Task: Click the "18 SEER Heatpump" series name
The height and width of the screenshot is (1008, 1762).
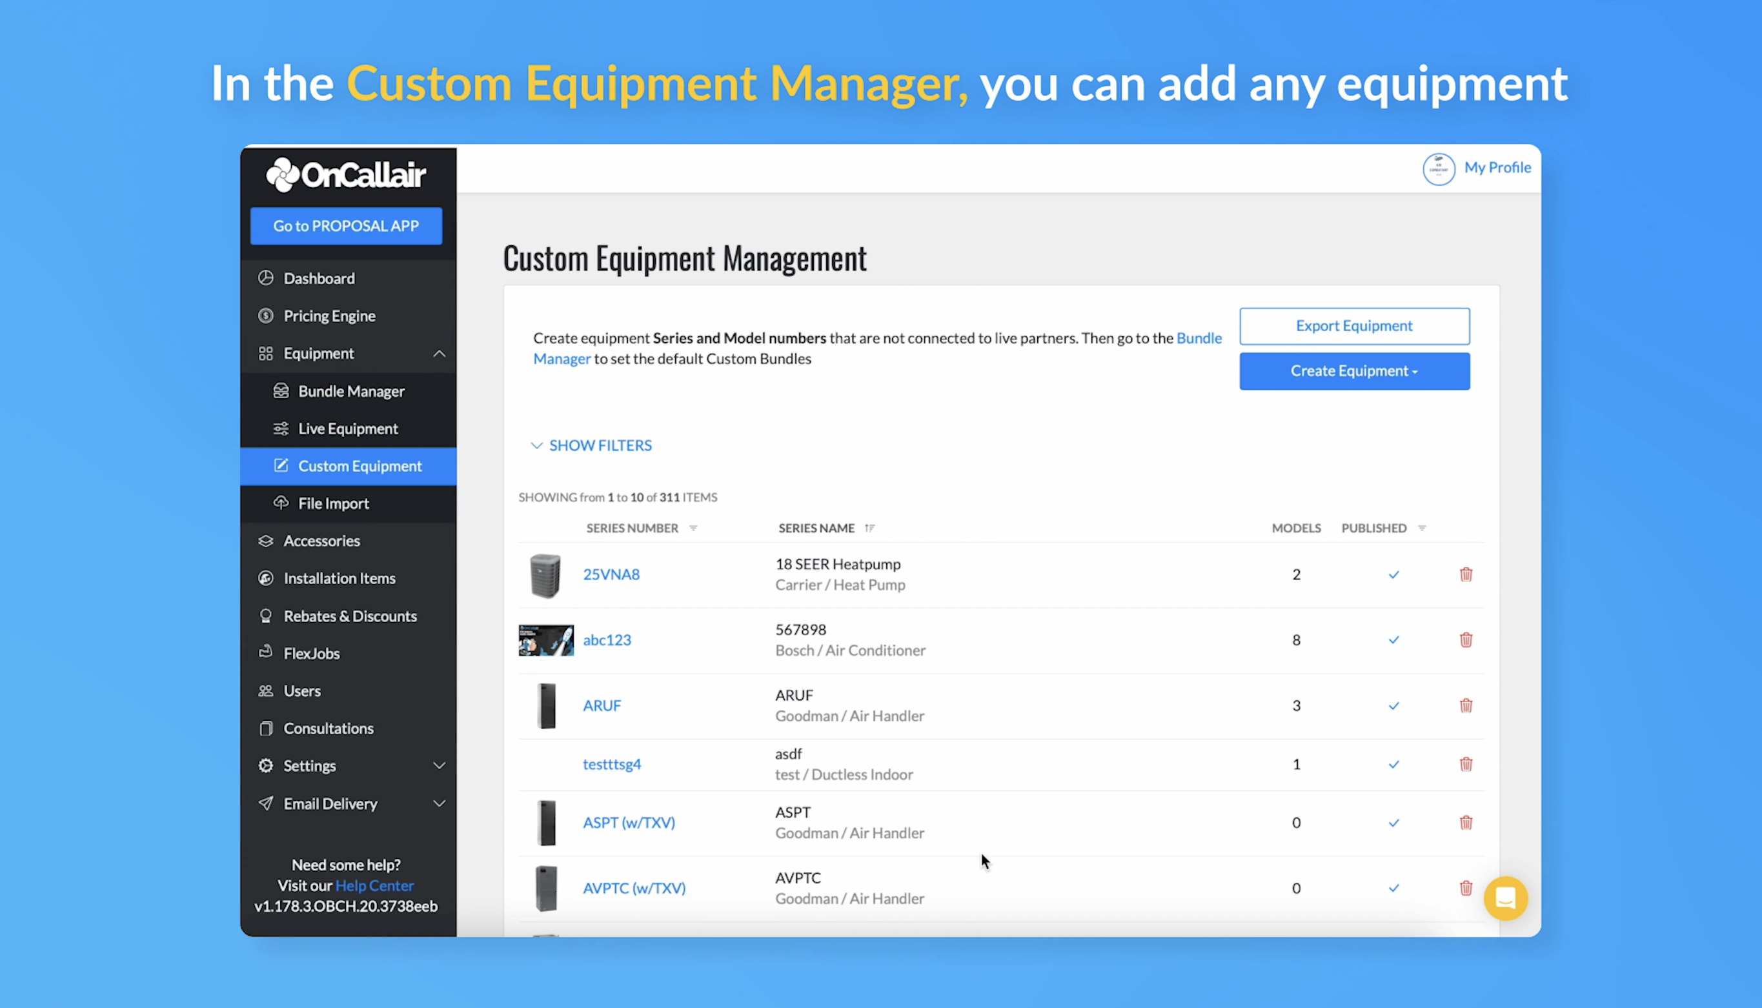Action: [838, 564]
